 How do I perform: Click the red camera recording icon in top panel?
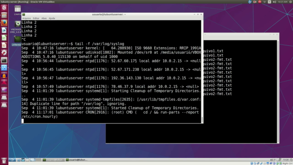[x=255, y=2]
